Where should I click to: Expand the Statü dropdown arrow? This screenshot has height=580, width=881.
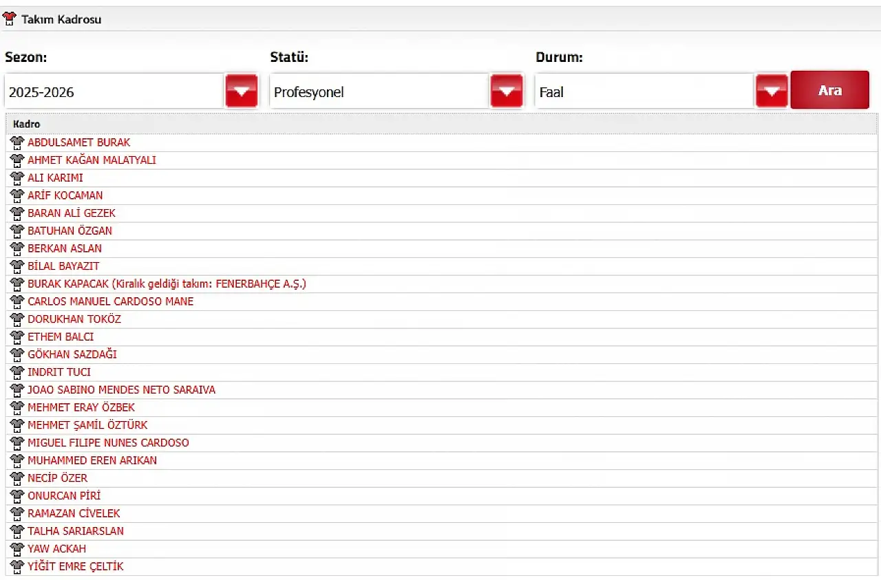click(x=507, y=91)
